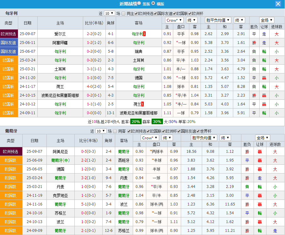The width and height of the screenshot is (285, 235).
Task: Enable the 同主 checkbox in Hungary filters
Action: click(123, 13)
